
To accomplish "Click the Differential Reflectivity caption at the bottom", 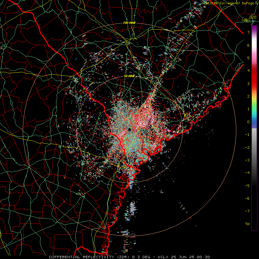I will click(x=129, y=257).
